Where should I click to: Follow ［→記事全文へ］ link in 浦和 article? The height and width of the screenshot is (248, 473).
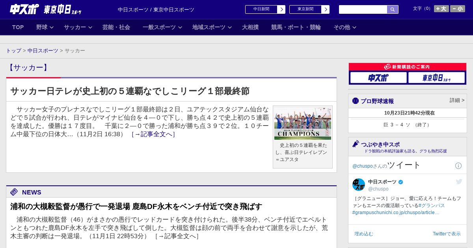177,236
